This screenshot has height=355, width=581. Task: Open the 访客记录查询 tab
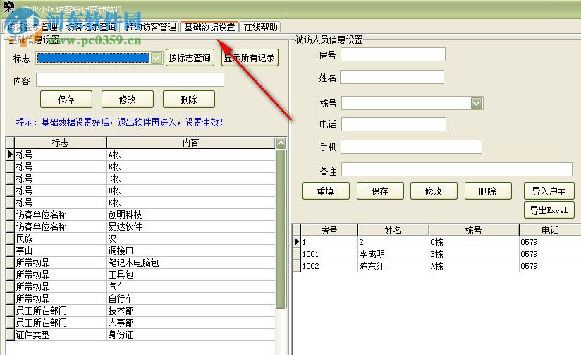point(92,27)
